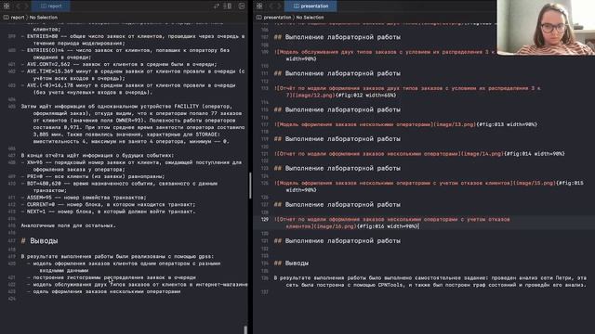Screen dimensions: 595x334
Task: Add editor on right from report pane
Action: click(242, 6)
